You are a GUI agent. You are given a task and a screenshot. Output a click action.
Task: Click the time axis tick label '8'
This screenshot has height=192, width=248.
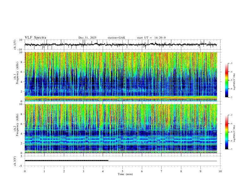click(x=181, y=171)
